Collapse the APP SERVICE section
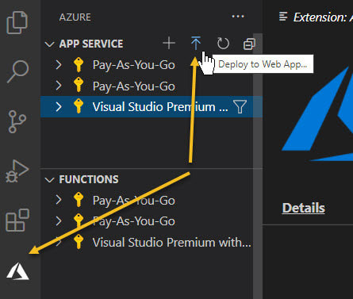 click(x=49, y=44)
